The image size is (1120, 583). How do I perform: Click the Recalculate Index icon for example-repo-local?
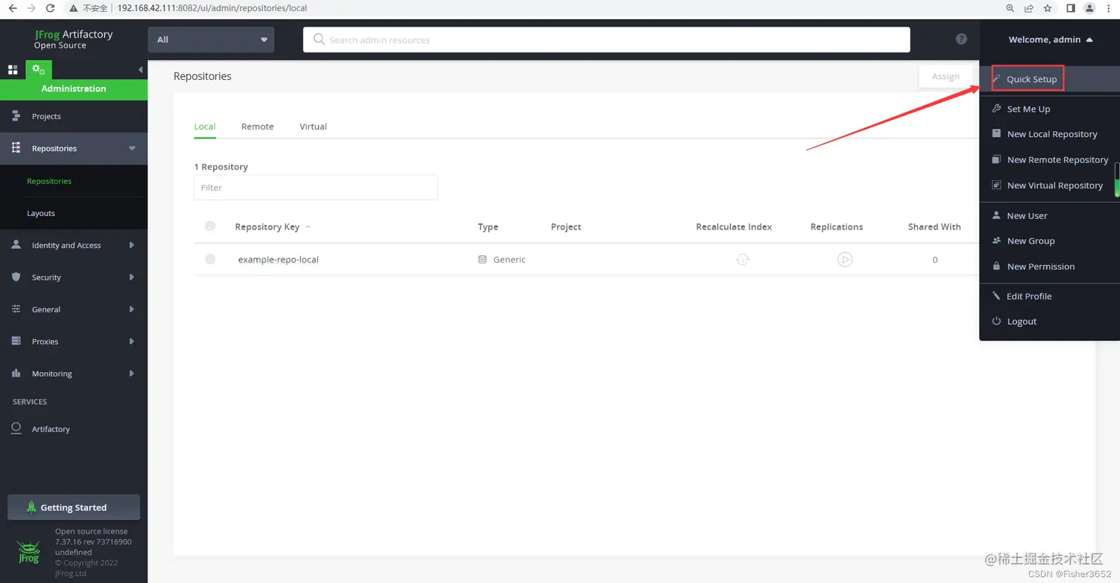[742, 260]
